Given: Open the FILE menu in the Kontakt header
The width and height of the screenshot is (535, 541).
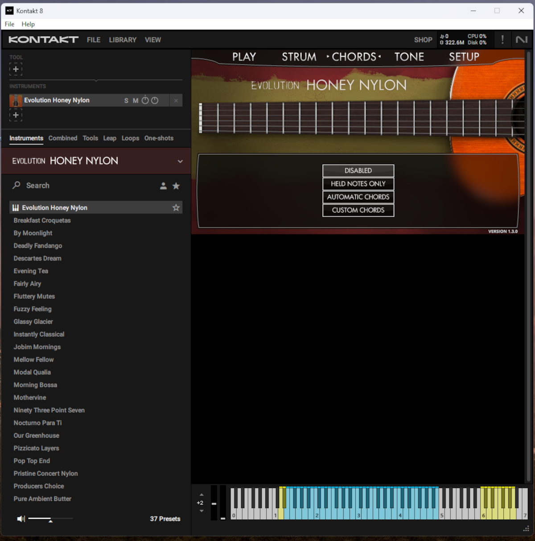Looking at the screenshot, I should coord(94,40).
